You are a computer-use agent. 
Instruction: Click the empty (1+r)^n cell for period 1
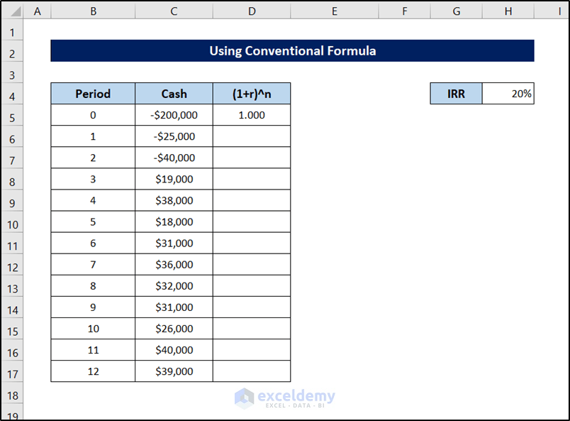(252, 136)
